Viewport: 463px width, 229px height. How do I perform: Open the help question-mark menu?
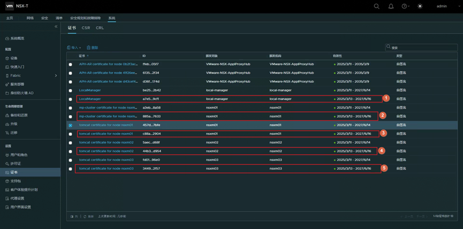coord(405,6)
